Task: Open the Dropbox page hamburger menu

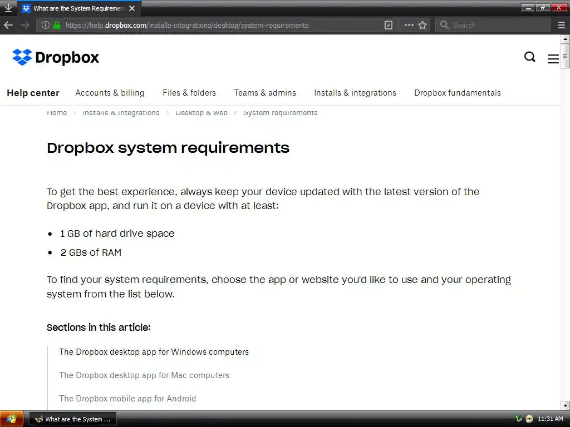Action: click(x=553, y=59)
